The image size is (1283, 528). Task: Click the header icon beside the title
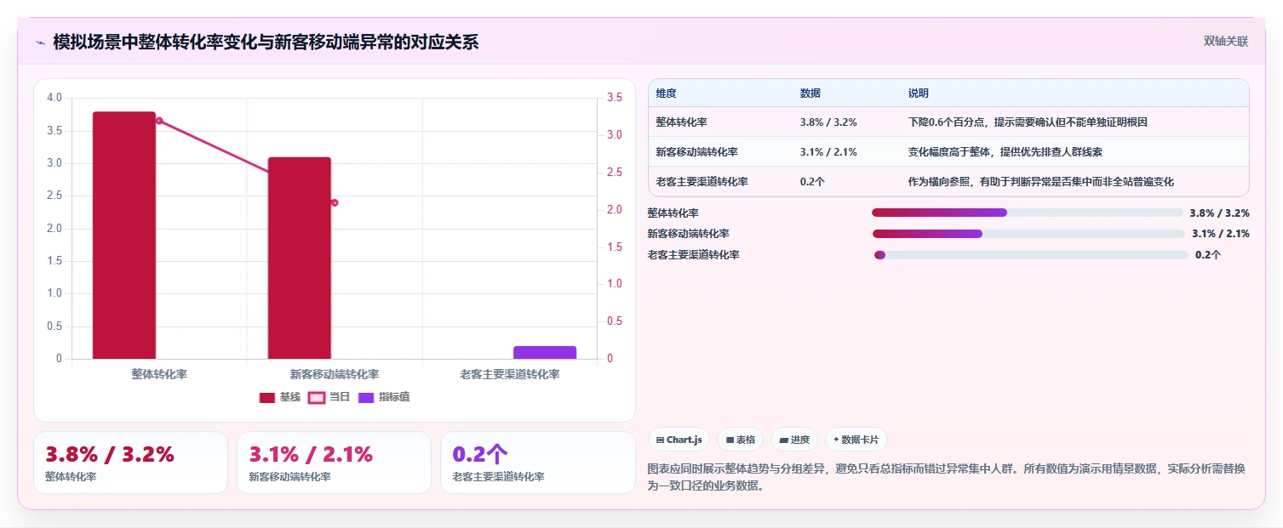[x=40, y=43]
